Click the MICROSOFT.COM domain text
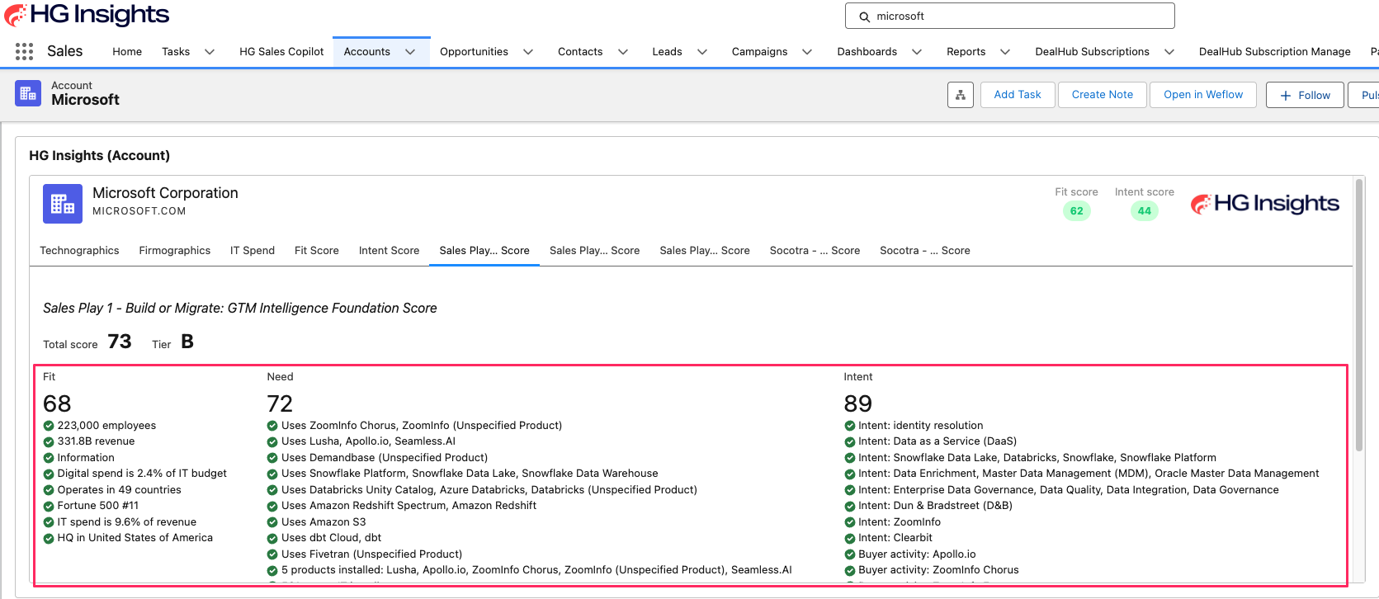The height and width of the screenshot is (599, 1379). (x=139, y=211)
